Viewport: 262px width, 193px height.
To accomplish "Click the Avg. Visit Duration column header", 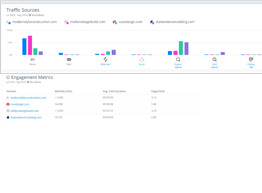I will pyautogui.click(x=114, y=91).
